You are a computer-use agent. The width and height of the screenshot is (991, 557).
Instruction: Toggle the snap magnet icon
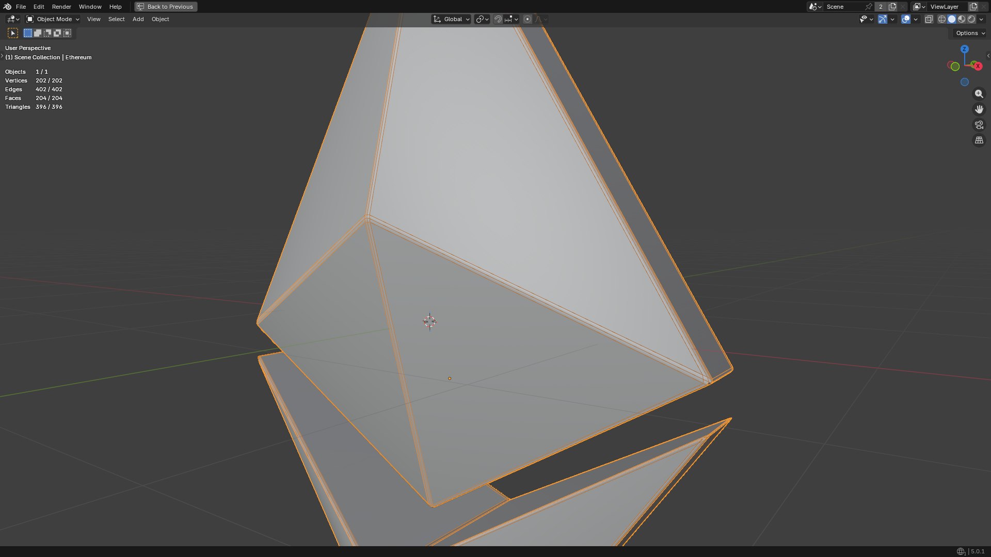pyautogui.click(x=498, y=19)
